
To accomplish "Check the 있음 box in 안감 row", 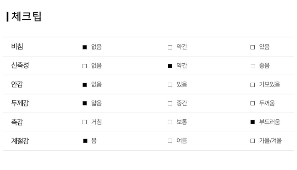I will point(170,85).
